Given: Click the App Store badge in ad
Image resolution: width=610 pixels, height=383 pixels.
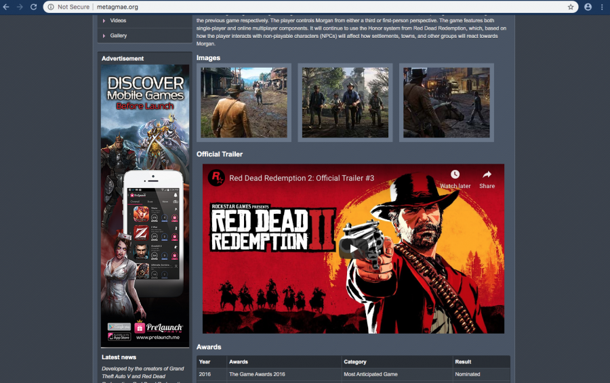Looking at the screenshot, I should [119, 337].
